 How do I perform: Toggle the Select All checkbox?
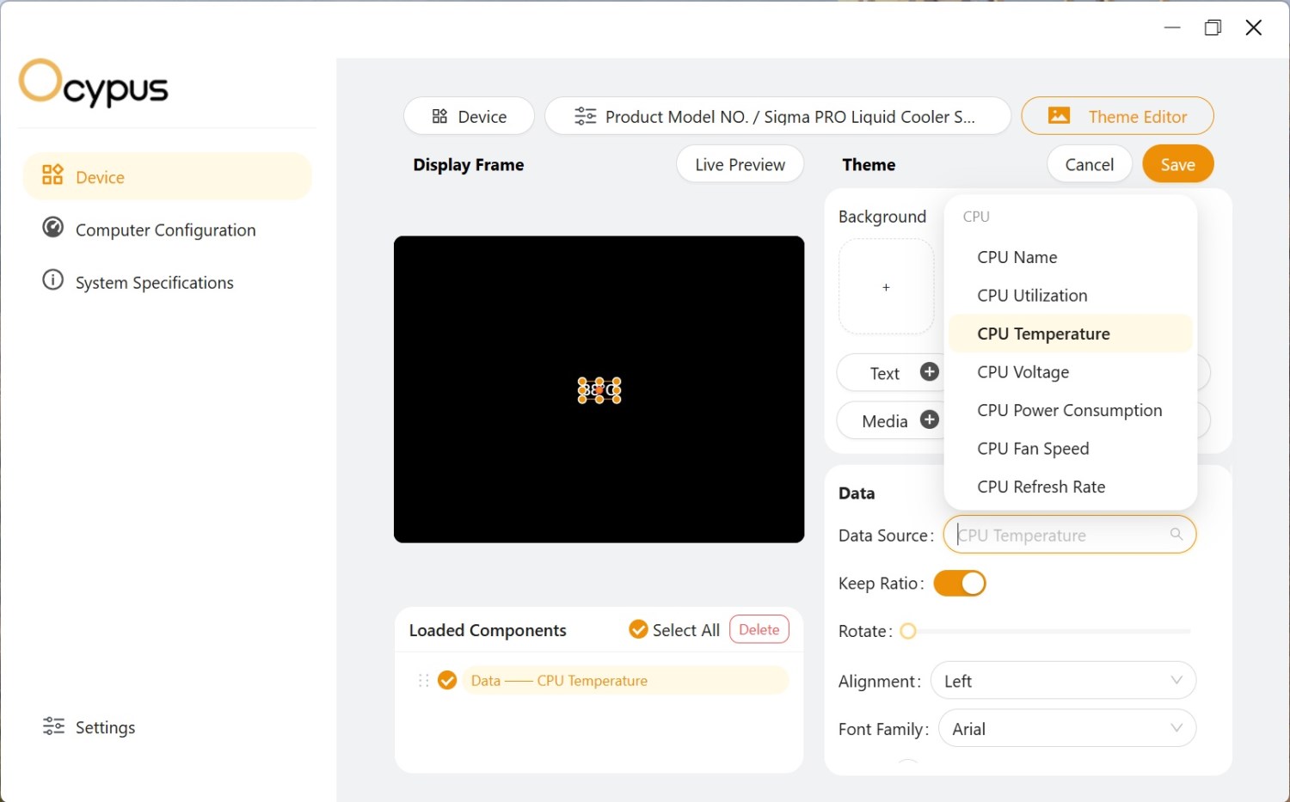pos(638,630)
